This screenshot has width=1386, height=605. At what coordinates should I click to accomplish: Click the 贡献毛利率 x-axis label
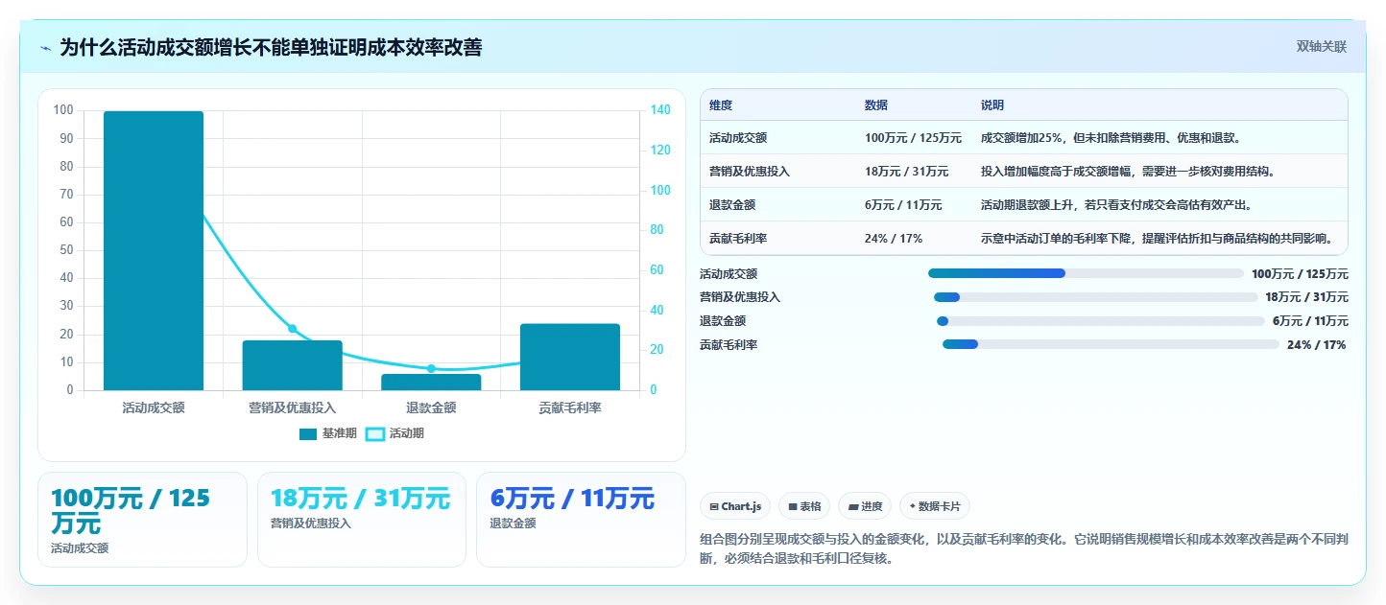pyautogui.click(x=570, y=407)
